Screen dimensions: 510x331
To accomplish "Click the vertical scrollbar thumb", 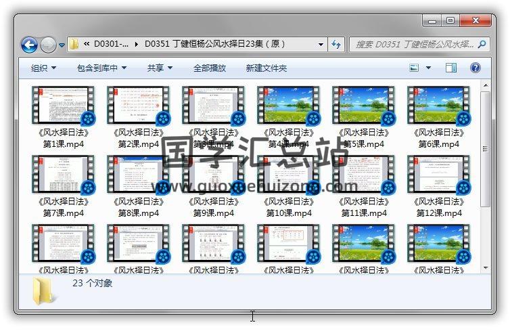I will pos(485,149).
